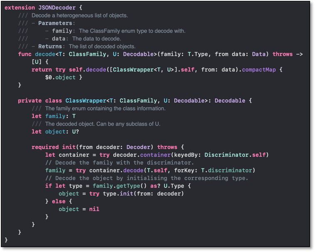Click the required keyword before init
The height and width of the screenshot is (252, 315).
click(x=45, y=147)
